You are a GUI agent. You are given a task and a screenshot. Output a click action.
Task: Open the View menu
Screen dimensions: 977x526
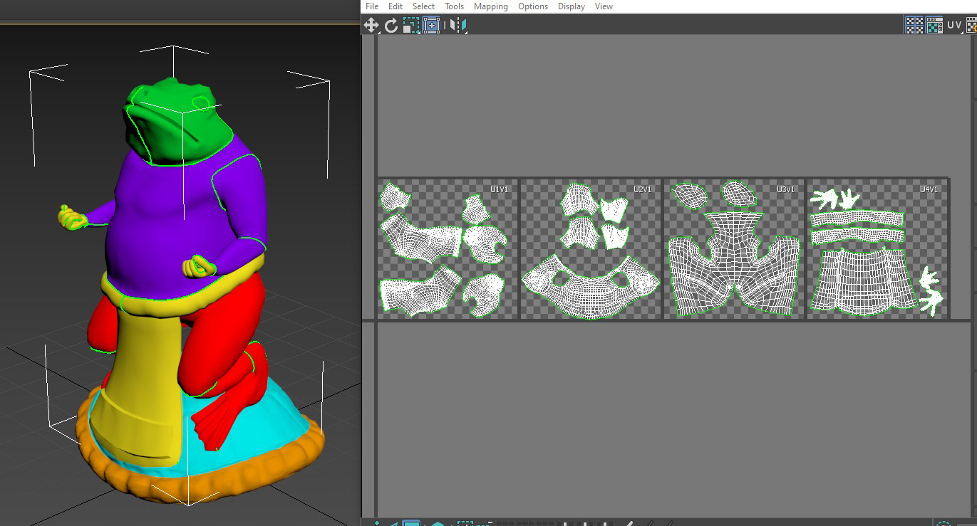tap(604, 6)
